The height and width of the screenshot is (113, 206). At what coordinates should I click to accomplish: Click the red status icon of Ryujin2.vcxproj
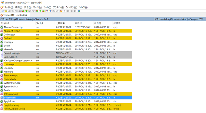[2, 105]
